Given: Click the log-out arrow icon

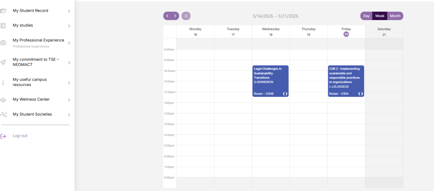Looking at the screenshot, I should 4,136.
